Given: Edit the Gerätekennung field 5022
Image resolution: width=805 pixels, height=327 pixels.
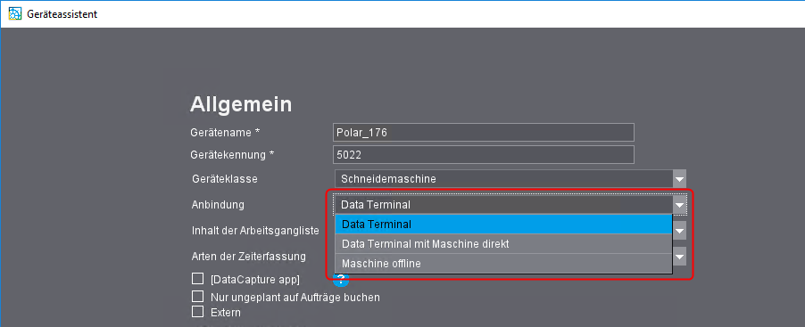Looking at the screenshot, I should pos(484,155).
